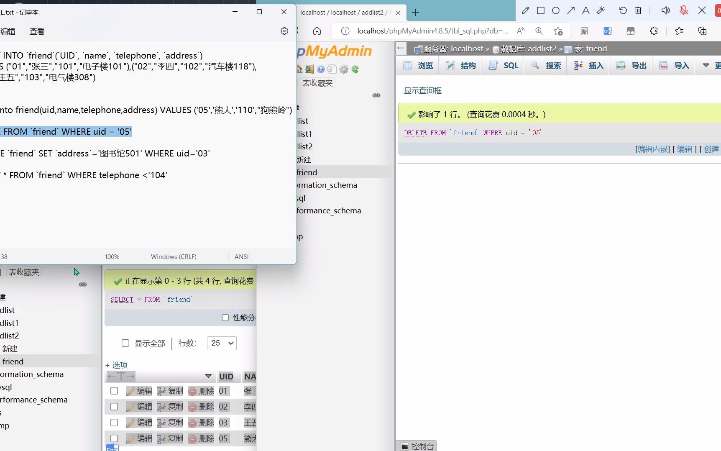Collapse navigation panel with left arrow button

[401, 48]
